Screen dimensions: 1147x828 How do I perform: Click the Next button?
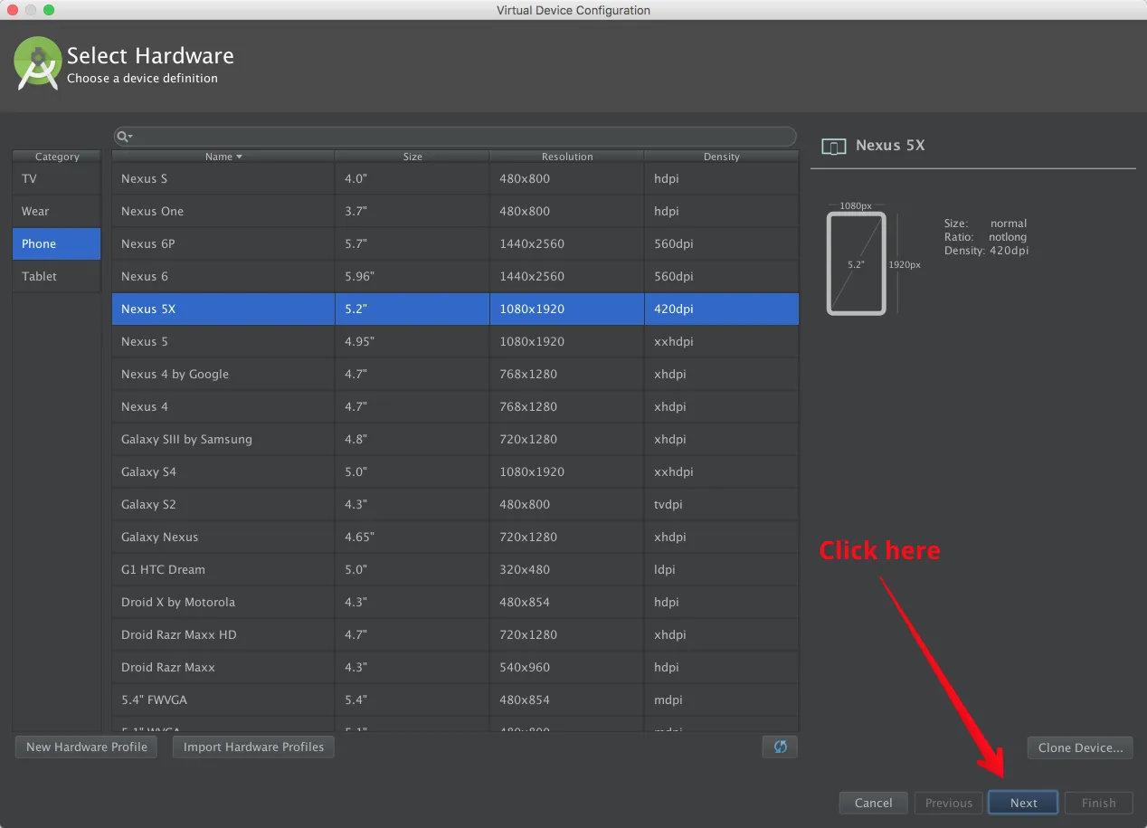coord(1024,803)
